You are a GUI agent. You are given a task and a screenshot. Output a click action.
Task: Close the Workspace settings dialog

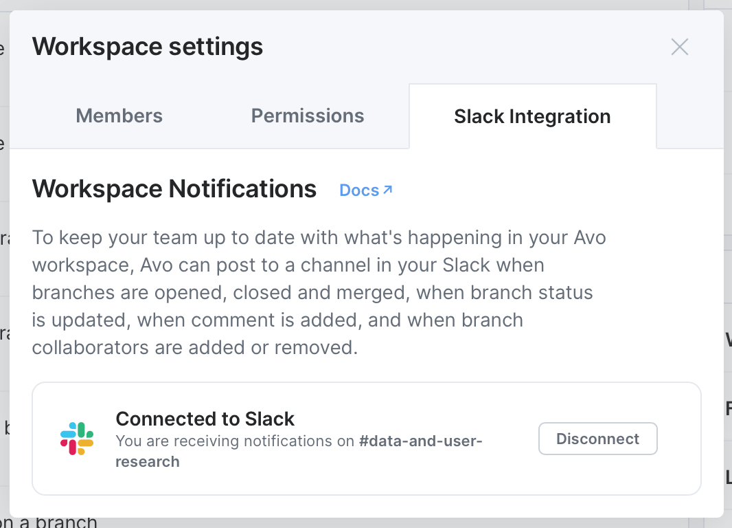[679, 47]
